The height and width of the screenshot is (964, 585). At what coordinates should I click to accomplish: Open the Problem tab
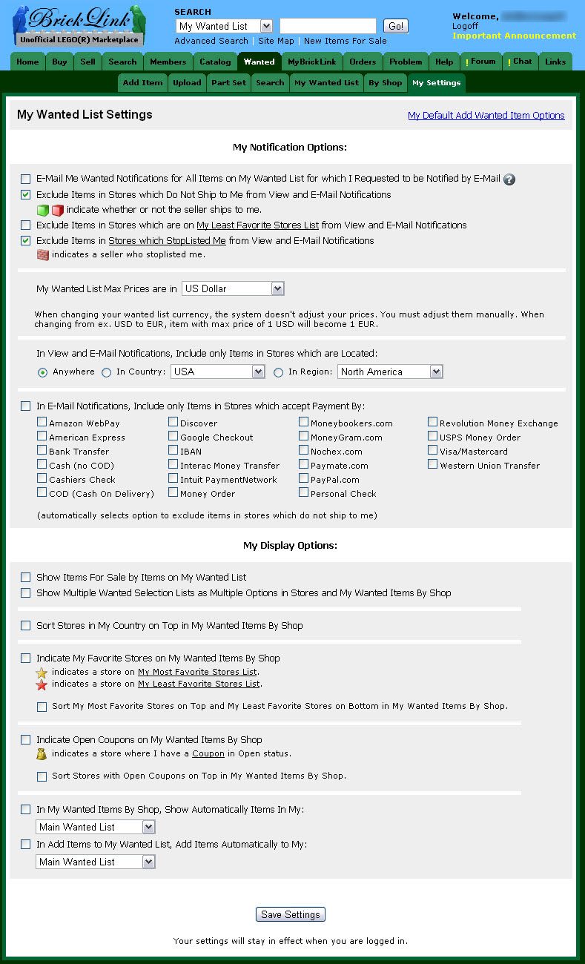406,62
